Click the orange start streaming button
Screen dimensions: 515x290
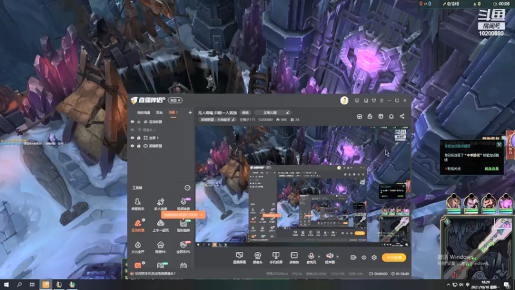[x=394, y=257]
